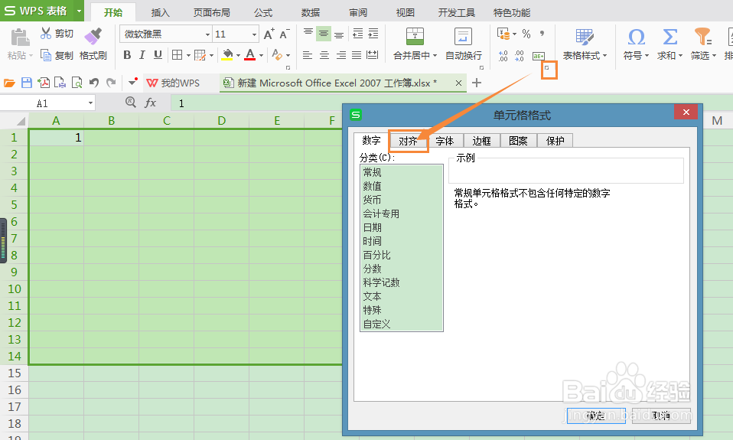Toggle italic formatting

142,55
